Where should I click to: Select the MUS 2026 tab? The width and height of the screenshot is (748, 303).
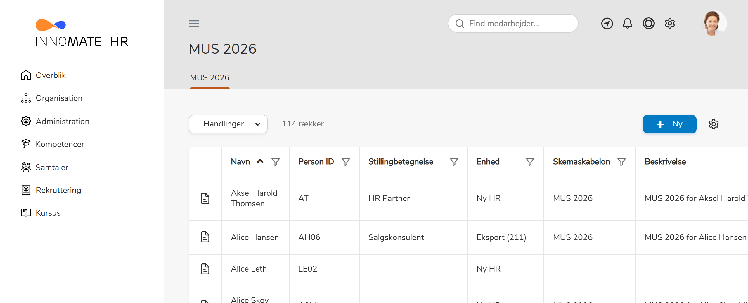point(210,77)
